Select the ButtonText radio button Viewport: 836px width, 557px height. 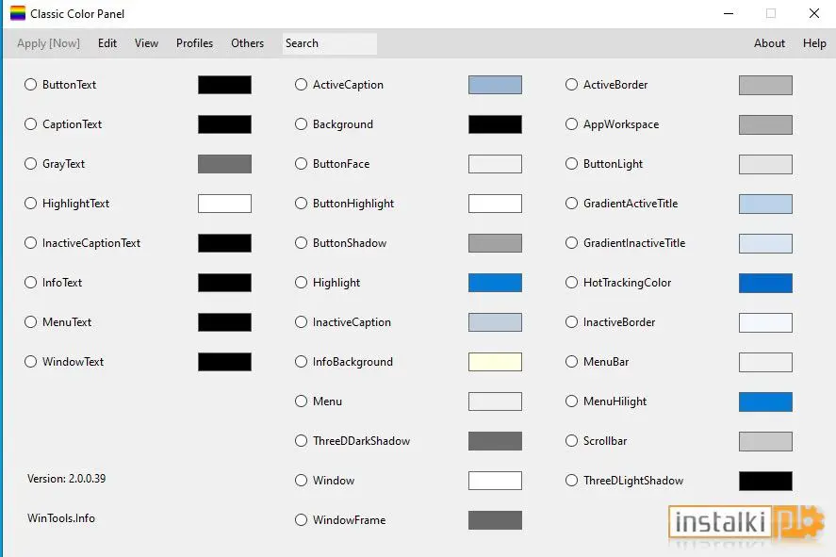tap(30, 84)
